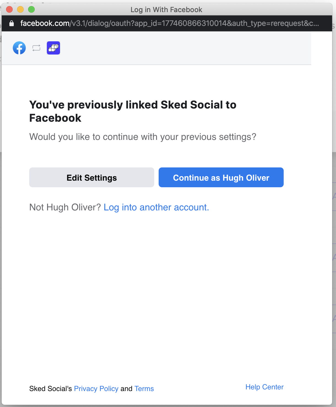Click the Sked Social's footer text
This screenshot has width=336, height=407.
coord(51,389)
